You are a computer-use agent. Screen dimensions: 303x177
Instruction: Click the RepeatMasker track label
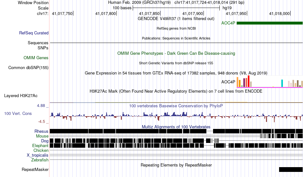(35, 170)
